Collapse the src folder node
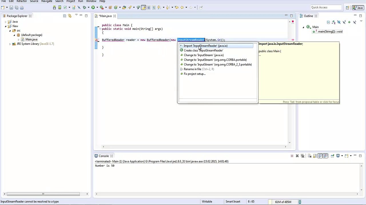 (x=10, y=30)
